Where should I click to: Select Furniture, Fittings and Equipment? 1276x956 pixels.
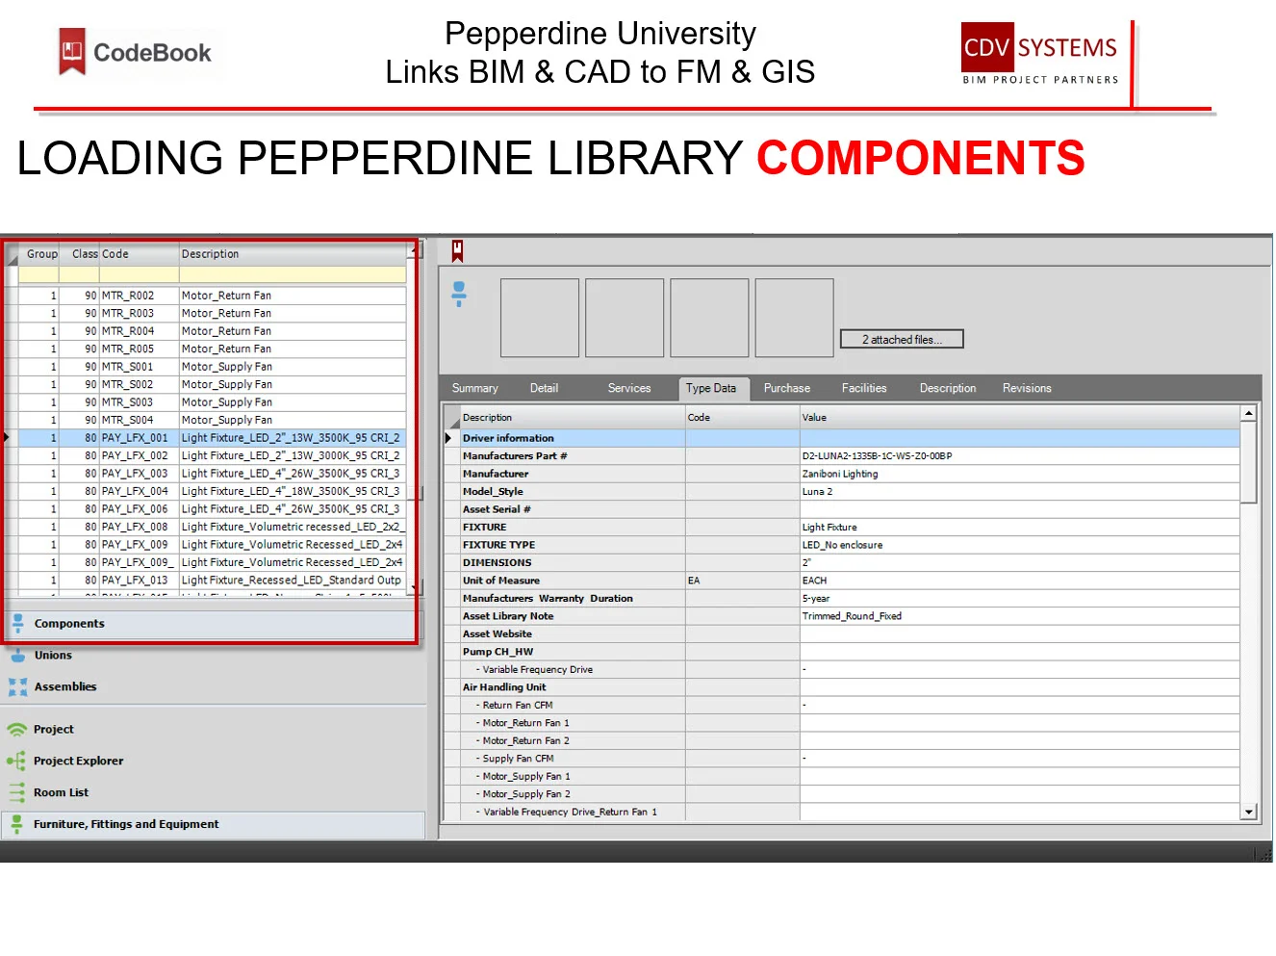coord(214,825)
